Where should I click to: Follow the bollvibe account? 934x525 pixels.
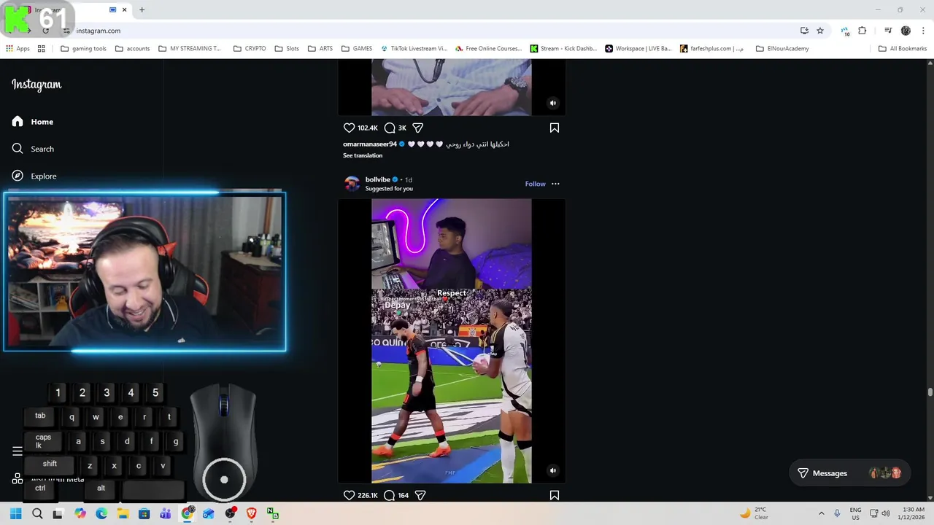pos(535,184)
